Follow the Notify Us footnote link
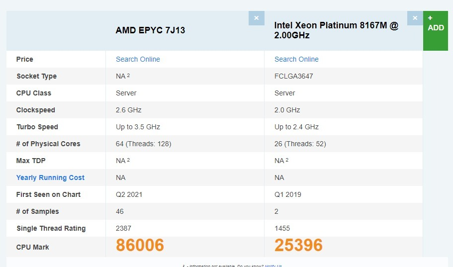Viewport: 453px width, 267px height. tap(273, 266)
